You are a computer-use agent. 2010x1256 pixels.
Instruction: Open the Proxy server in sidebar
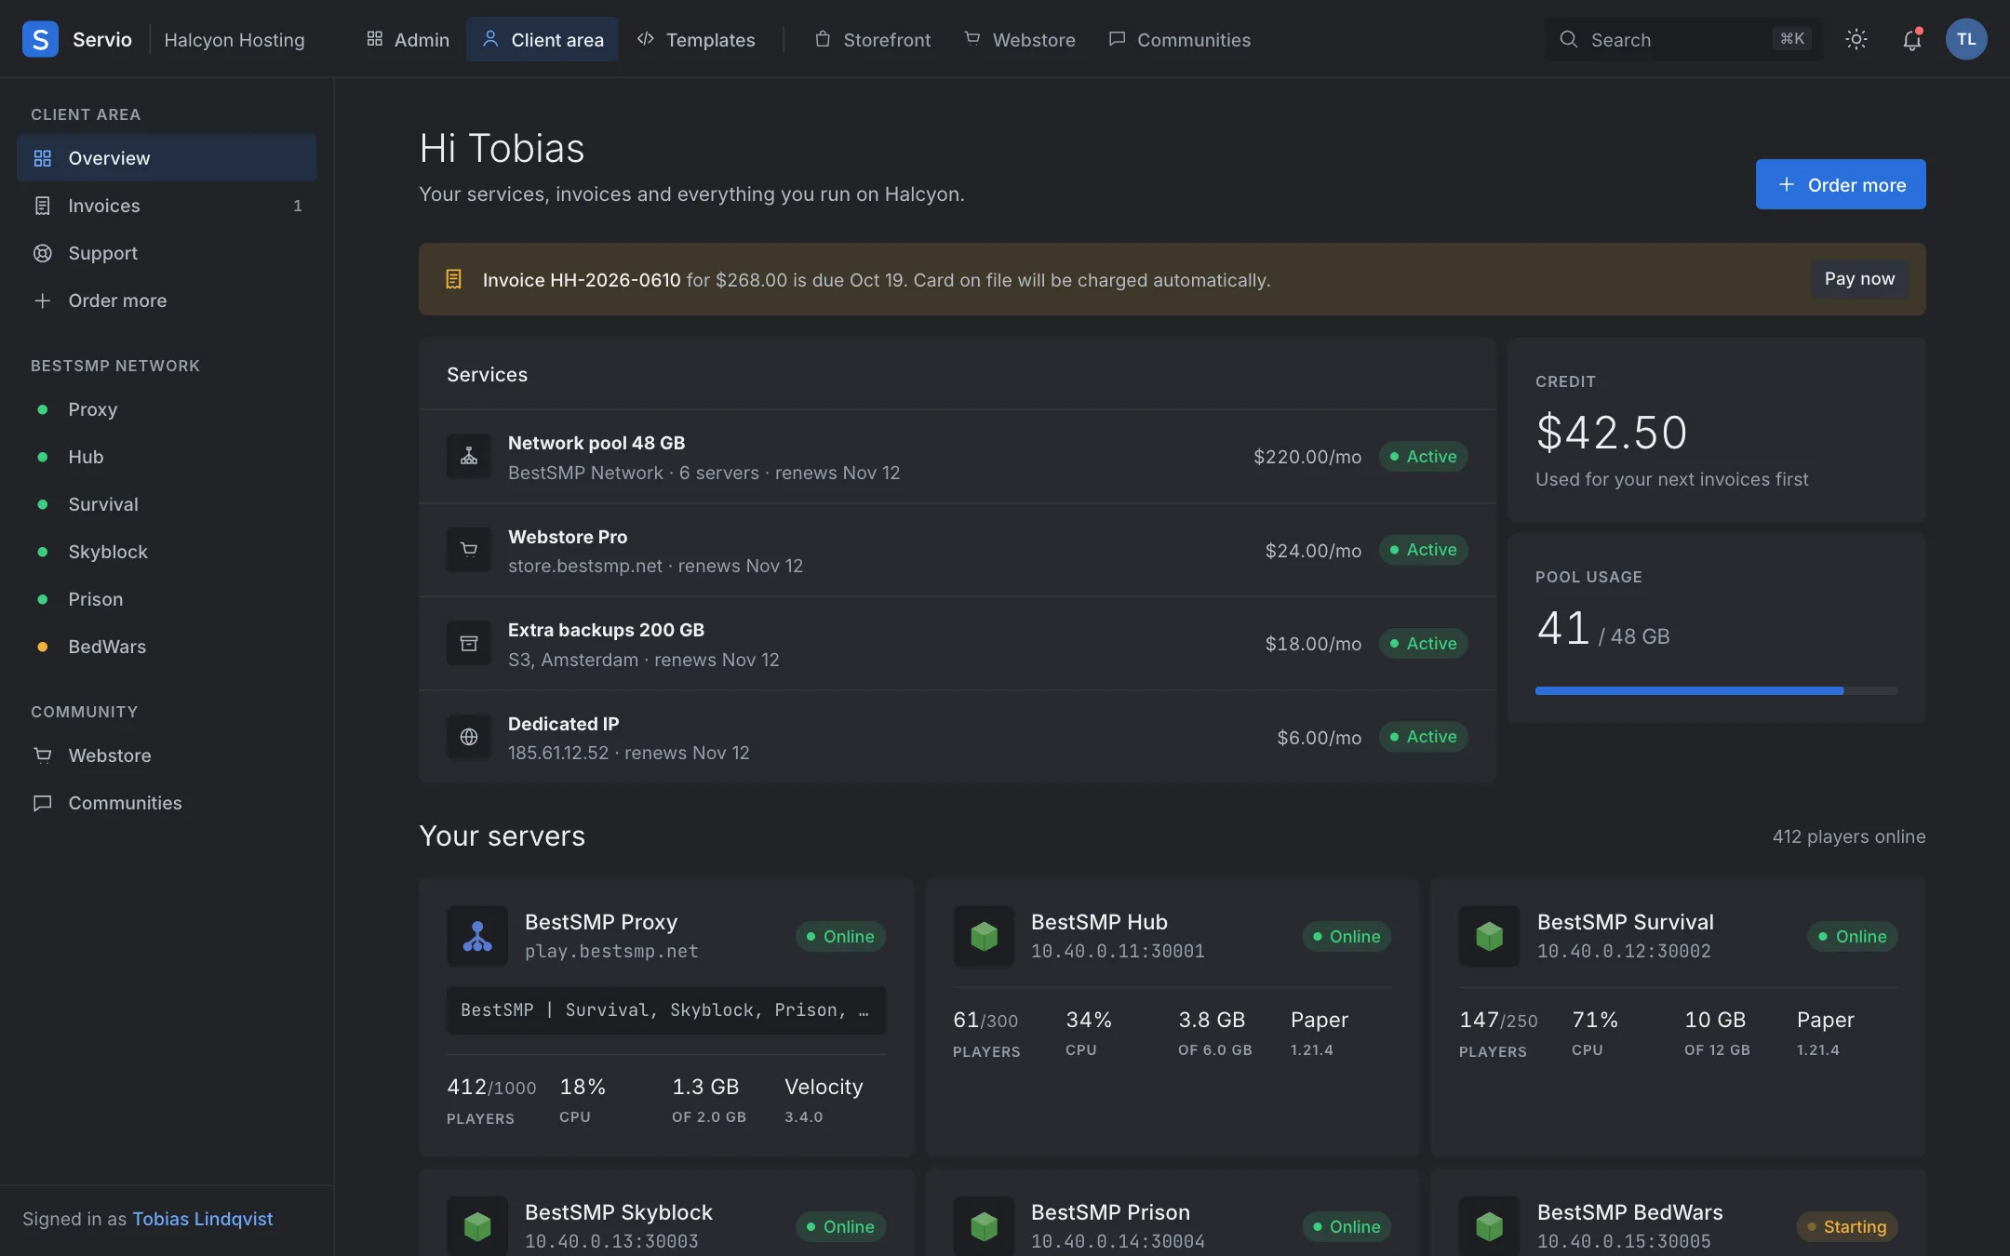(x=167, y=409)
